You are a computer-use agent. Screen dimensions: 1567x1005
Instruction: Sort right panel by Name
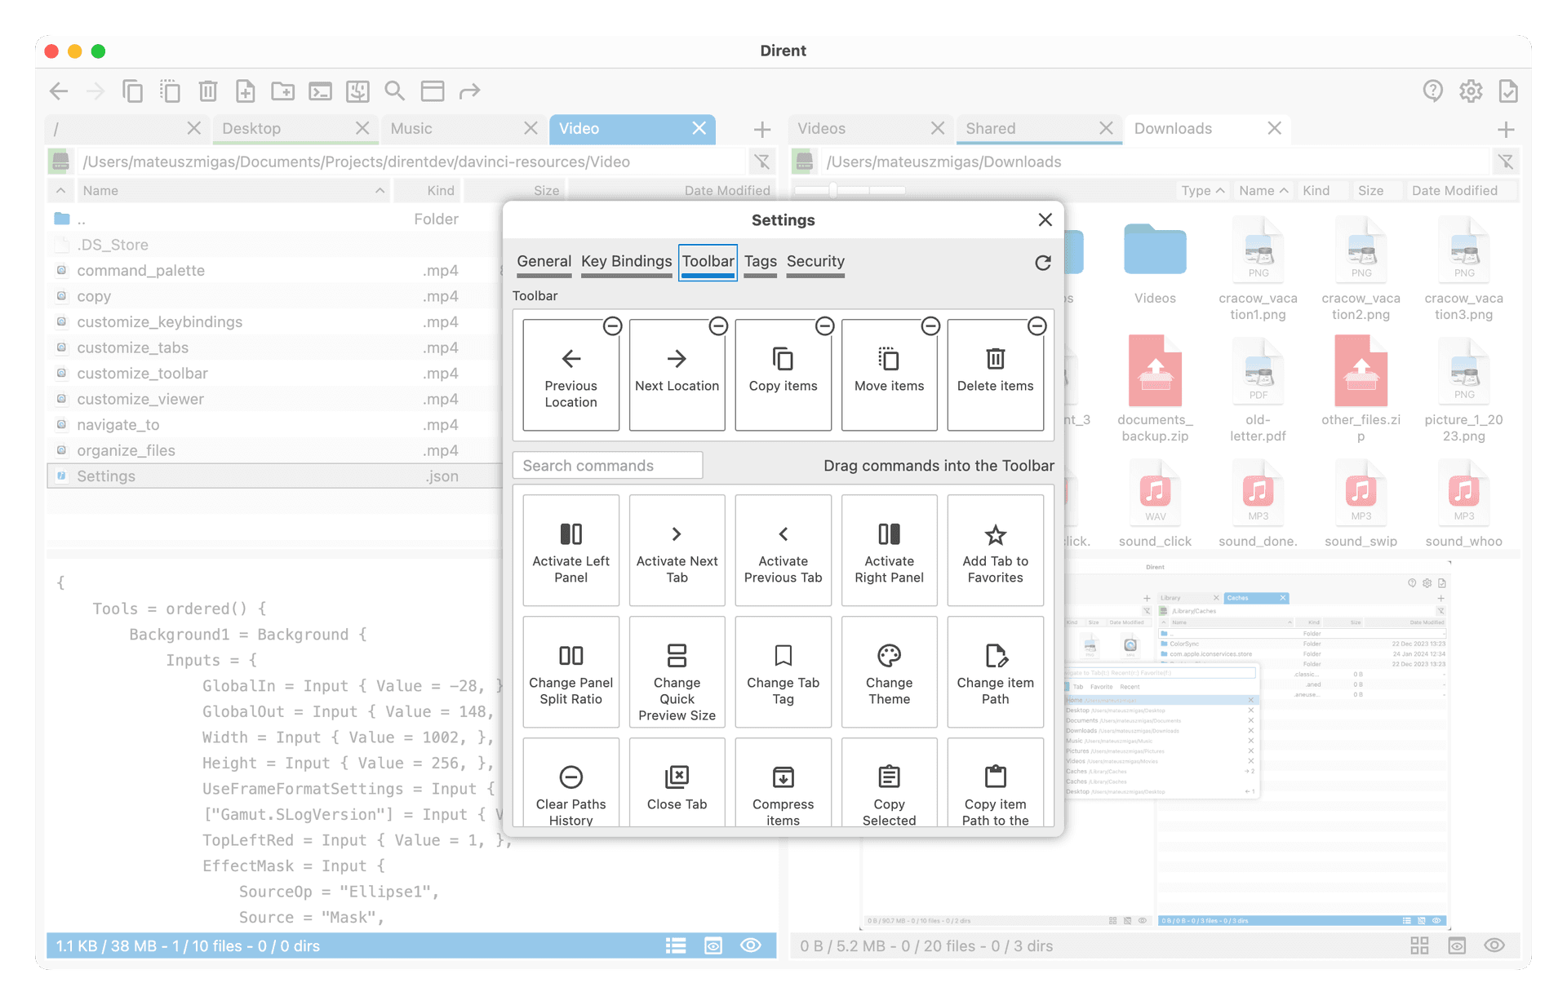point(1263,190)
